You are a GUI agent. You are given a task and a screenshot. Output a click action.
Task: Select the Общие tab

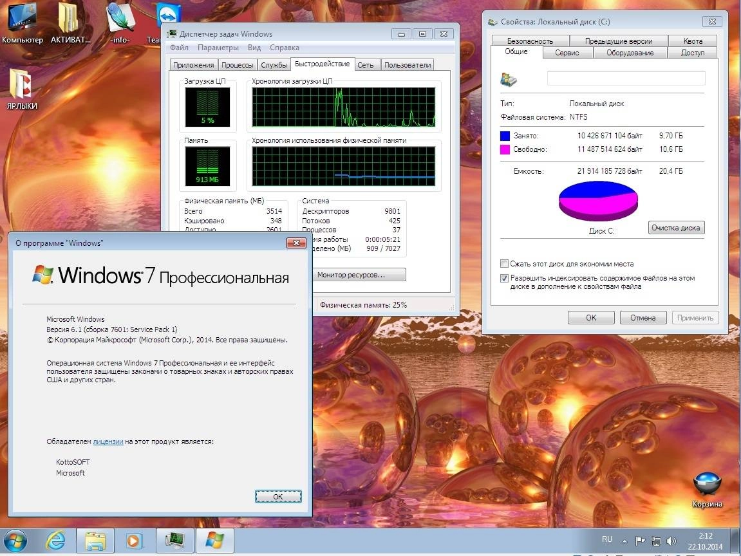click(x=516, y=51)
